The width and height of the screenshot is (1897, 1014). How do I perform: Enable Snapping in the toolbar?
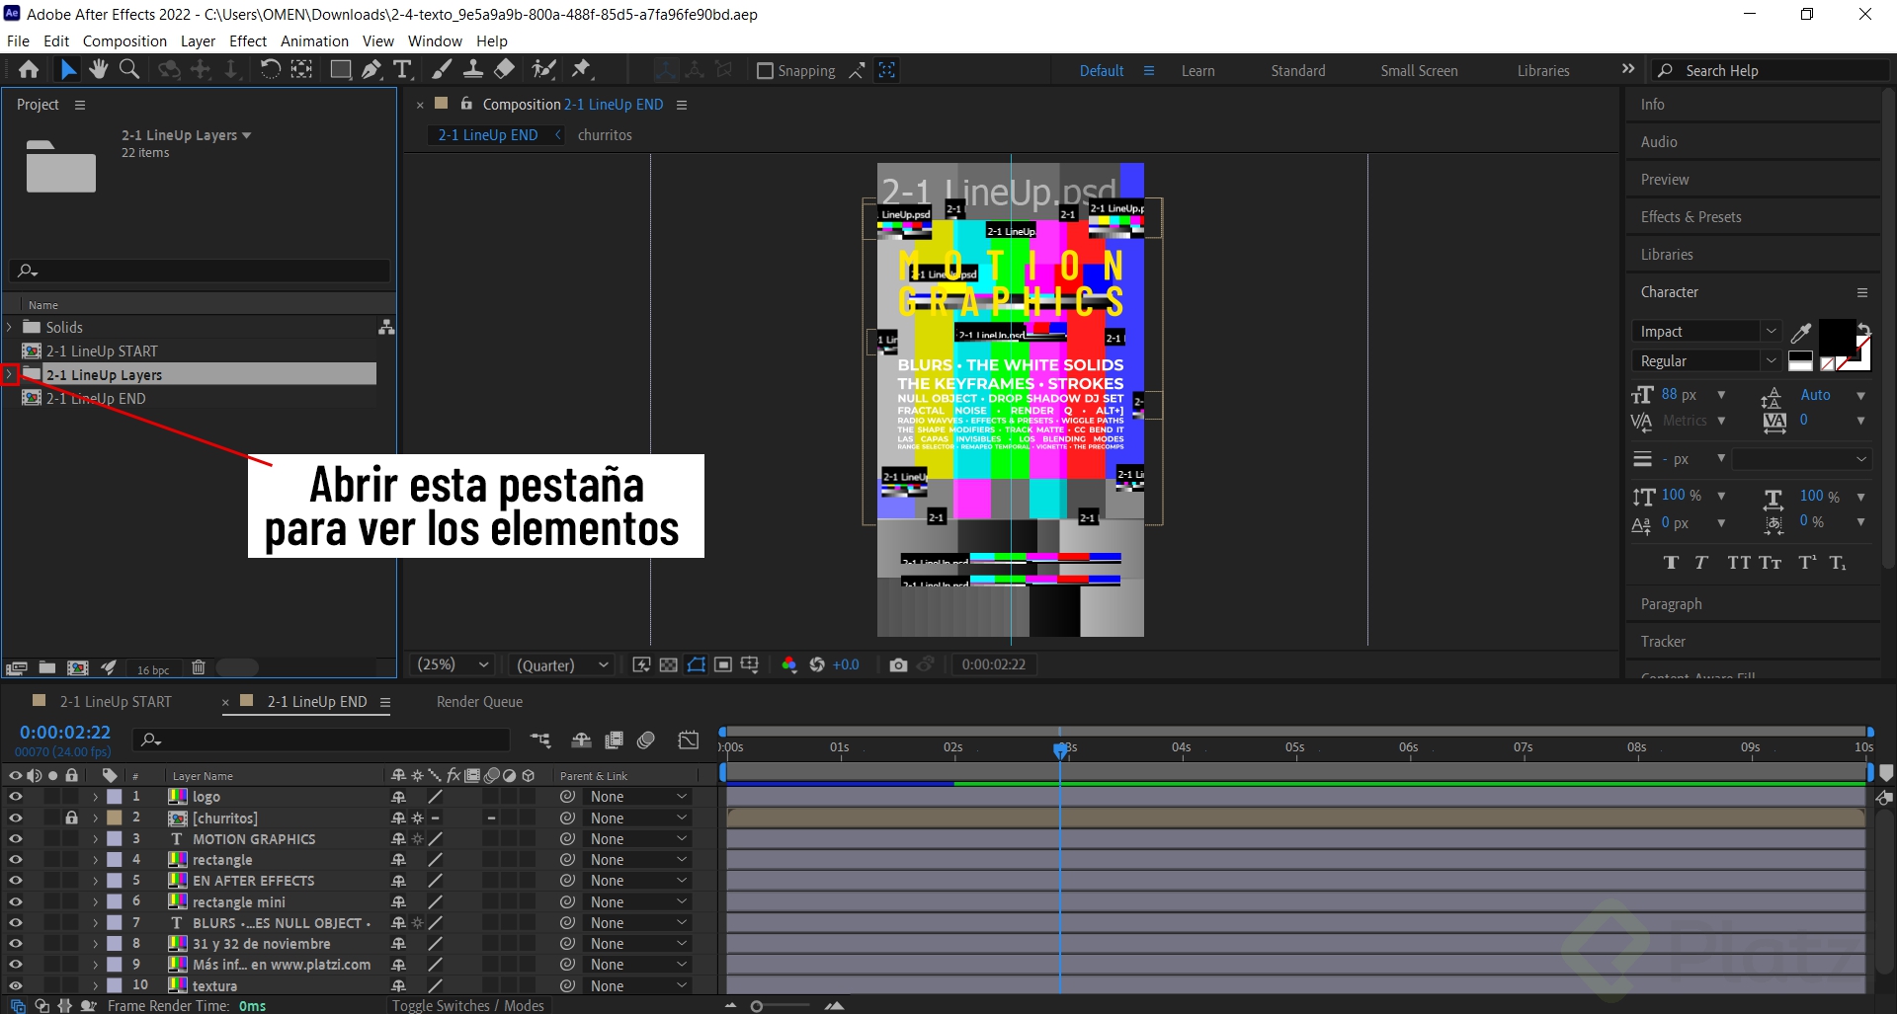[x=765, y=70]
